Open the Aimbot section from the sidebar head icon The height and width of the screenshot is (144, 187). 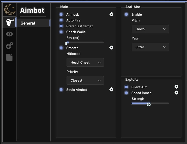coord(10,23)
